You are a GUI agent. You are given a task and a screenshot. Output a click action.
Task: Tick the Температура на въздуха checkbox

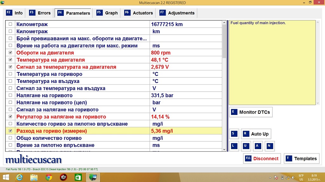10,81
